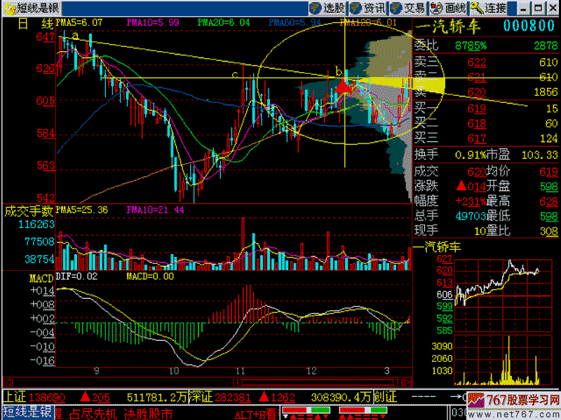Screen dimensions: 561x420
Task: Click the MACD indicator label
Action: coord(41,278)
